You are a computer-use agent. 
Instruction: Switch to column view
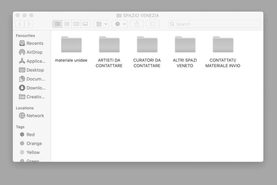pyautogui.click(x=76, y=24)
